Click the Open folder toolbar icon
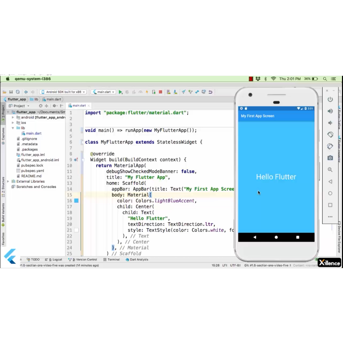The width and height of the screenshot is (343, 343). pyautogui.click(x=4, y=92)
